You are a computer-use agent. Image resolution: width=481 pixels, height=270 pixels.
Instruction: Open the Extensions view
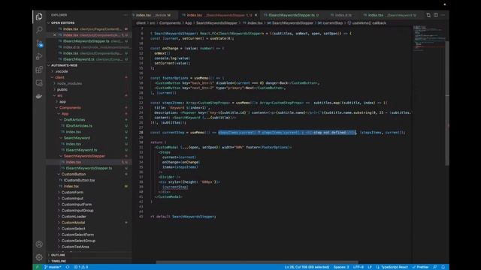(x=39, y=70)
